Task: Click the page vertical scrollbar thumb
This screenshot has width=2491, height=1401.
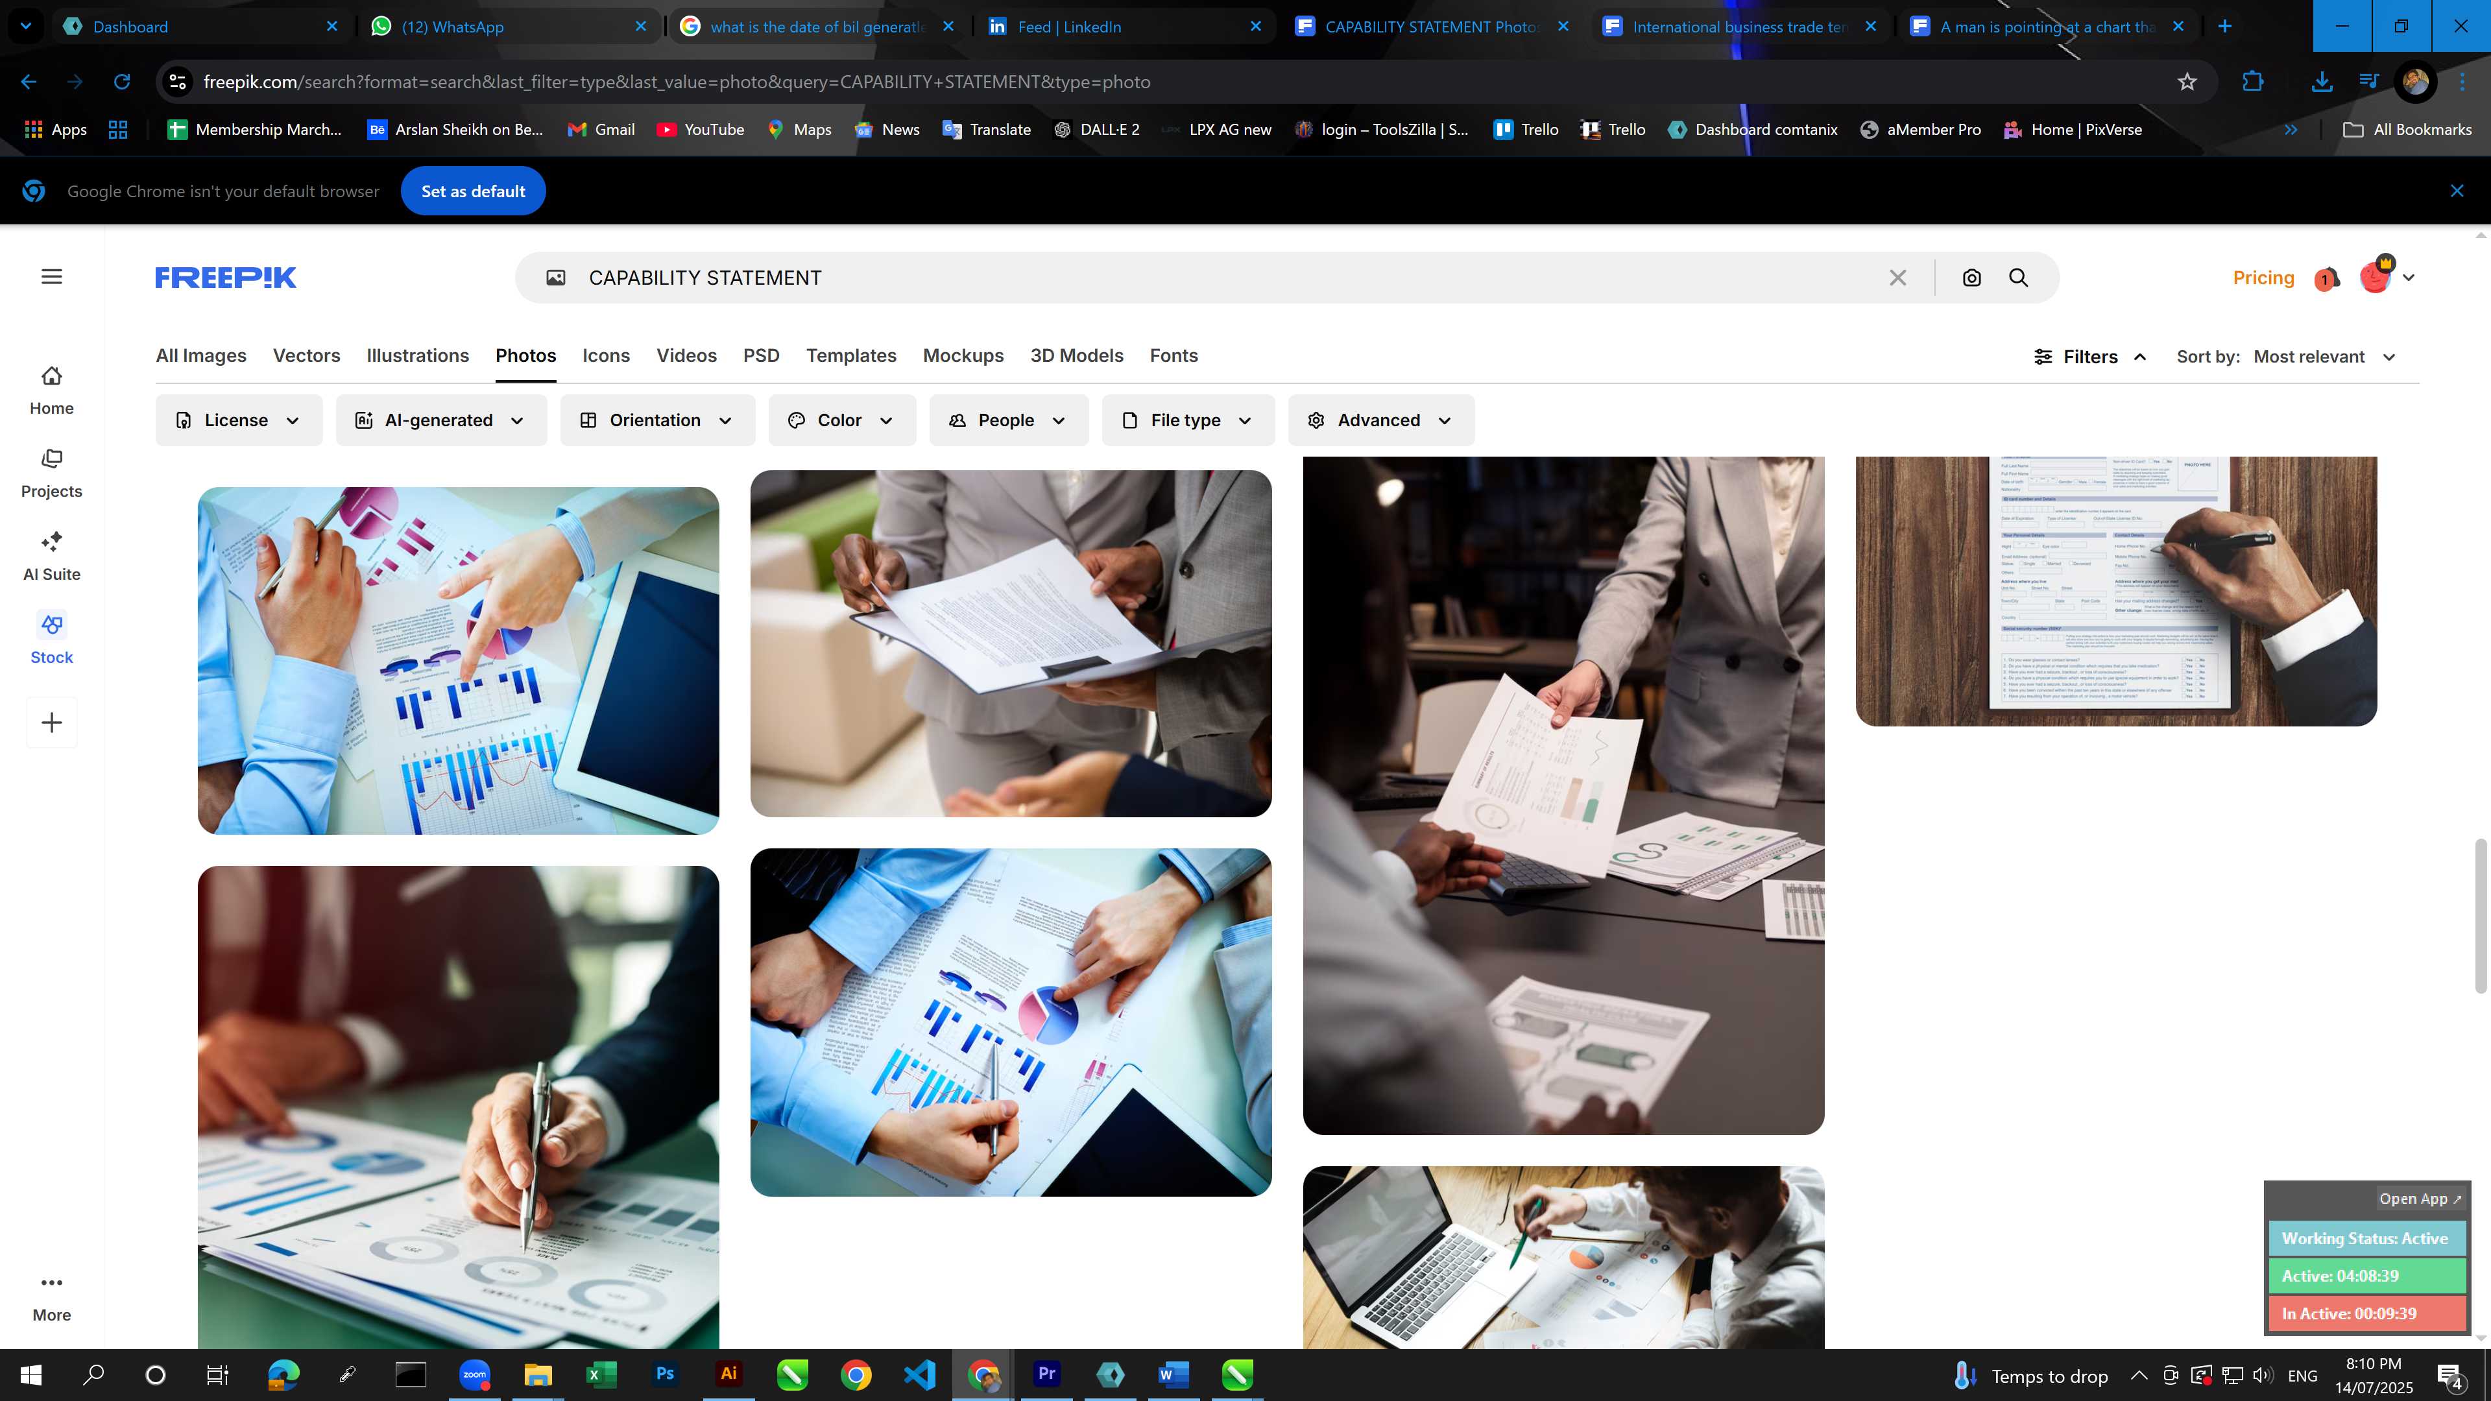Action: [2481, 916]
